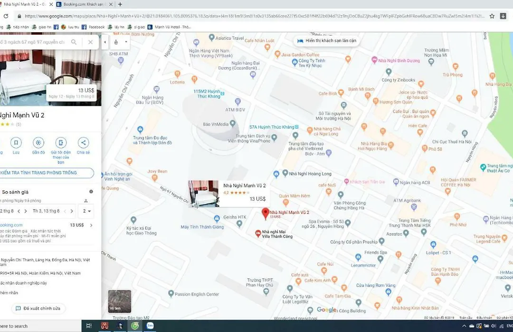The height and width of the screenshot is (332, 513).
Task: Click the Nhà nghỉ Mai Villa hotel marker
Action: tap(258, 233)
